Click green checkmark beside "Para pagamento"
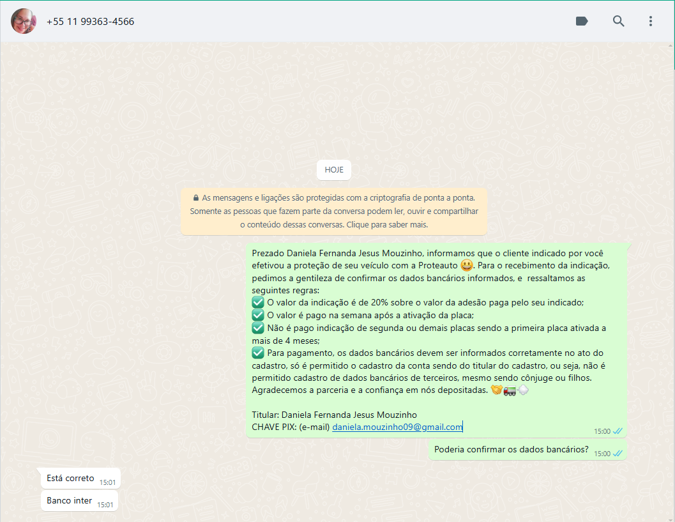 (258, 353)
